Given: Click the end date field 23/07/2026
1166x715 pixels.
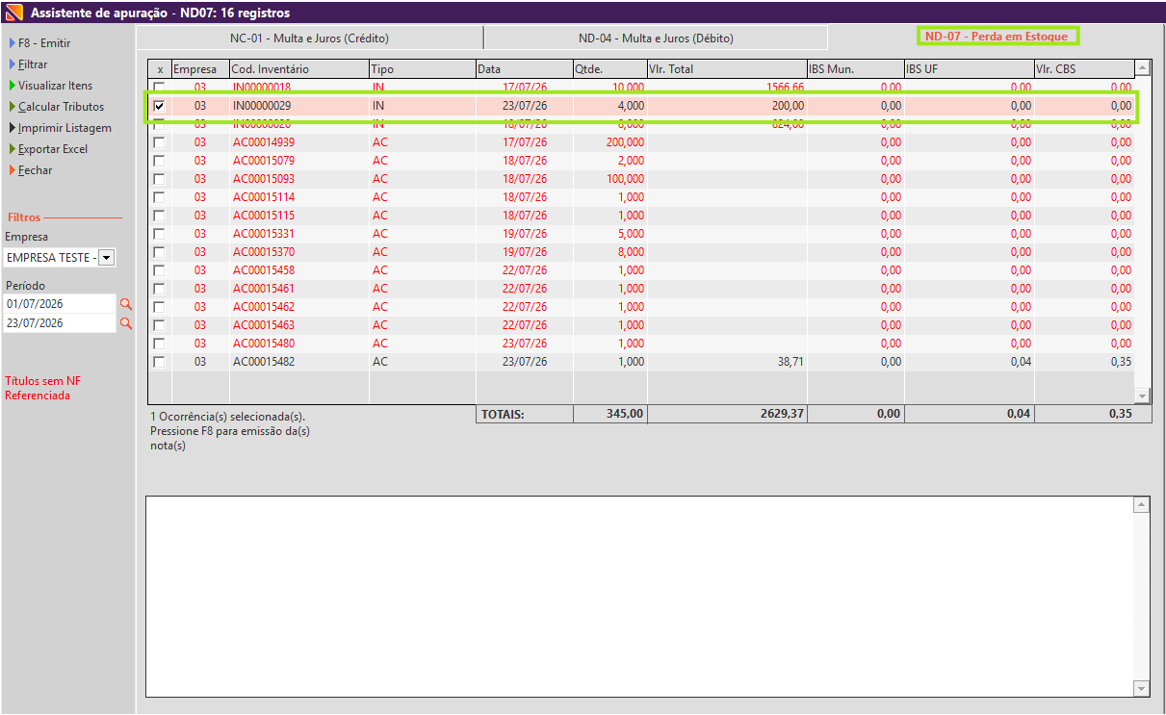Looking at the screenshot, I should (60, 323).
